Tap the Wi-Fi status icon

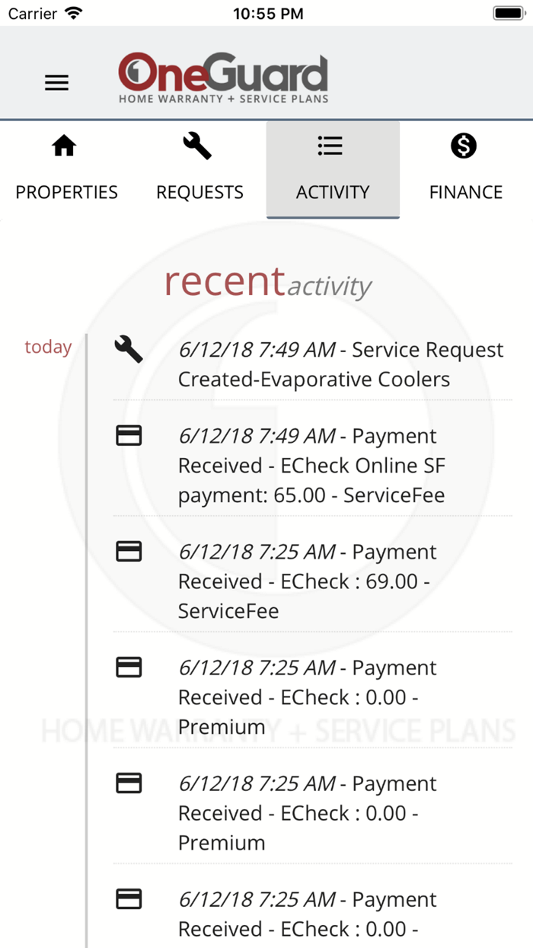(74, 13)
